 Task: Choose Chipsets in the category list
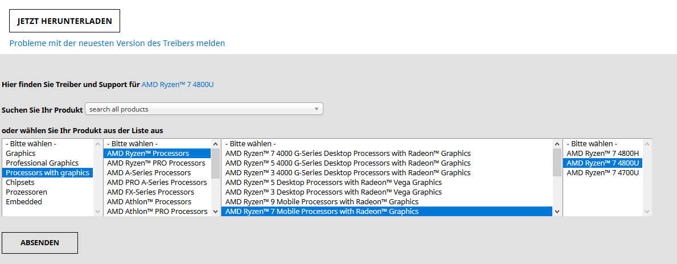point(47,183)
